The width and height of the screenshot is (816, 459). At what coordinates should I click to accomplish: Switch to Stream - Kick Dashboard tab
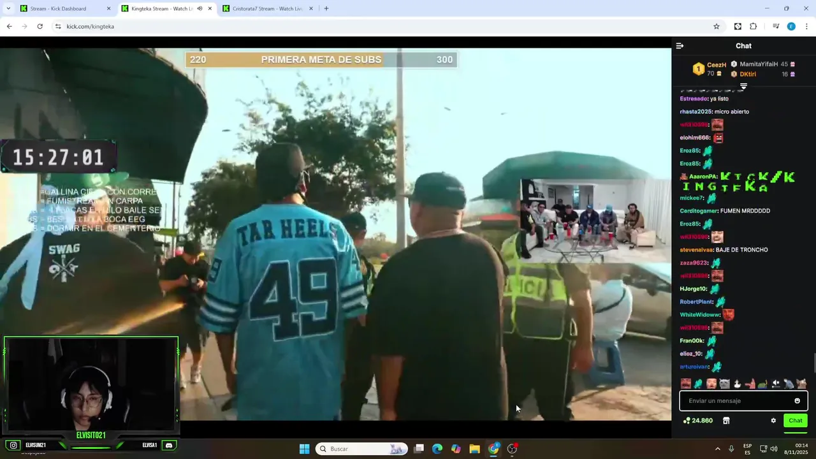pos(64,8)
